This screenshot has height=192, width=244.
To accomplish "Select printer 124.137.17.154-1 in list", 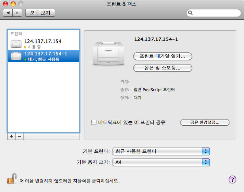I will point(43,56).
